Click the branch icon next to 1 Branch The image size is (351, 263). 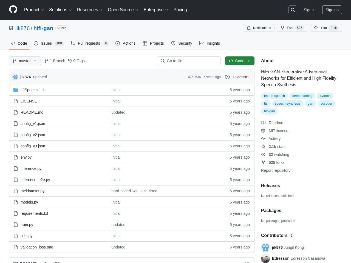click(47, 61)
